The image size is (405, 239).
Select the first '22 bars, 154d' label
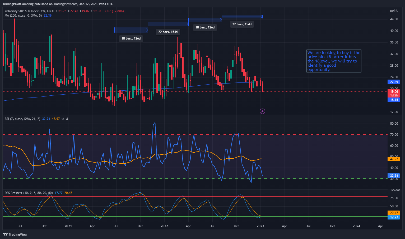168,32
